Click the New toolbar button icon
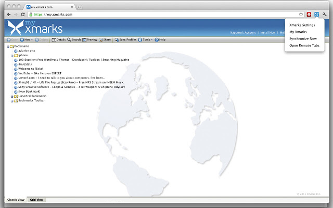This screenshot has height=208, width=333. (22, 40)
